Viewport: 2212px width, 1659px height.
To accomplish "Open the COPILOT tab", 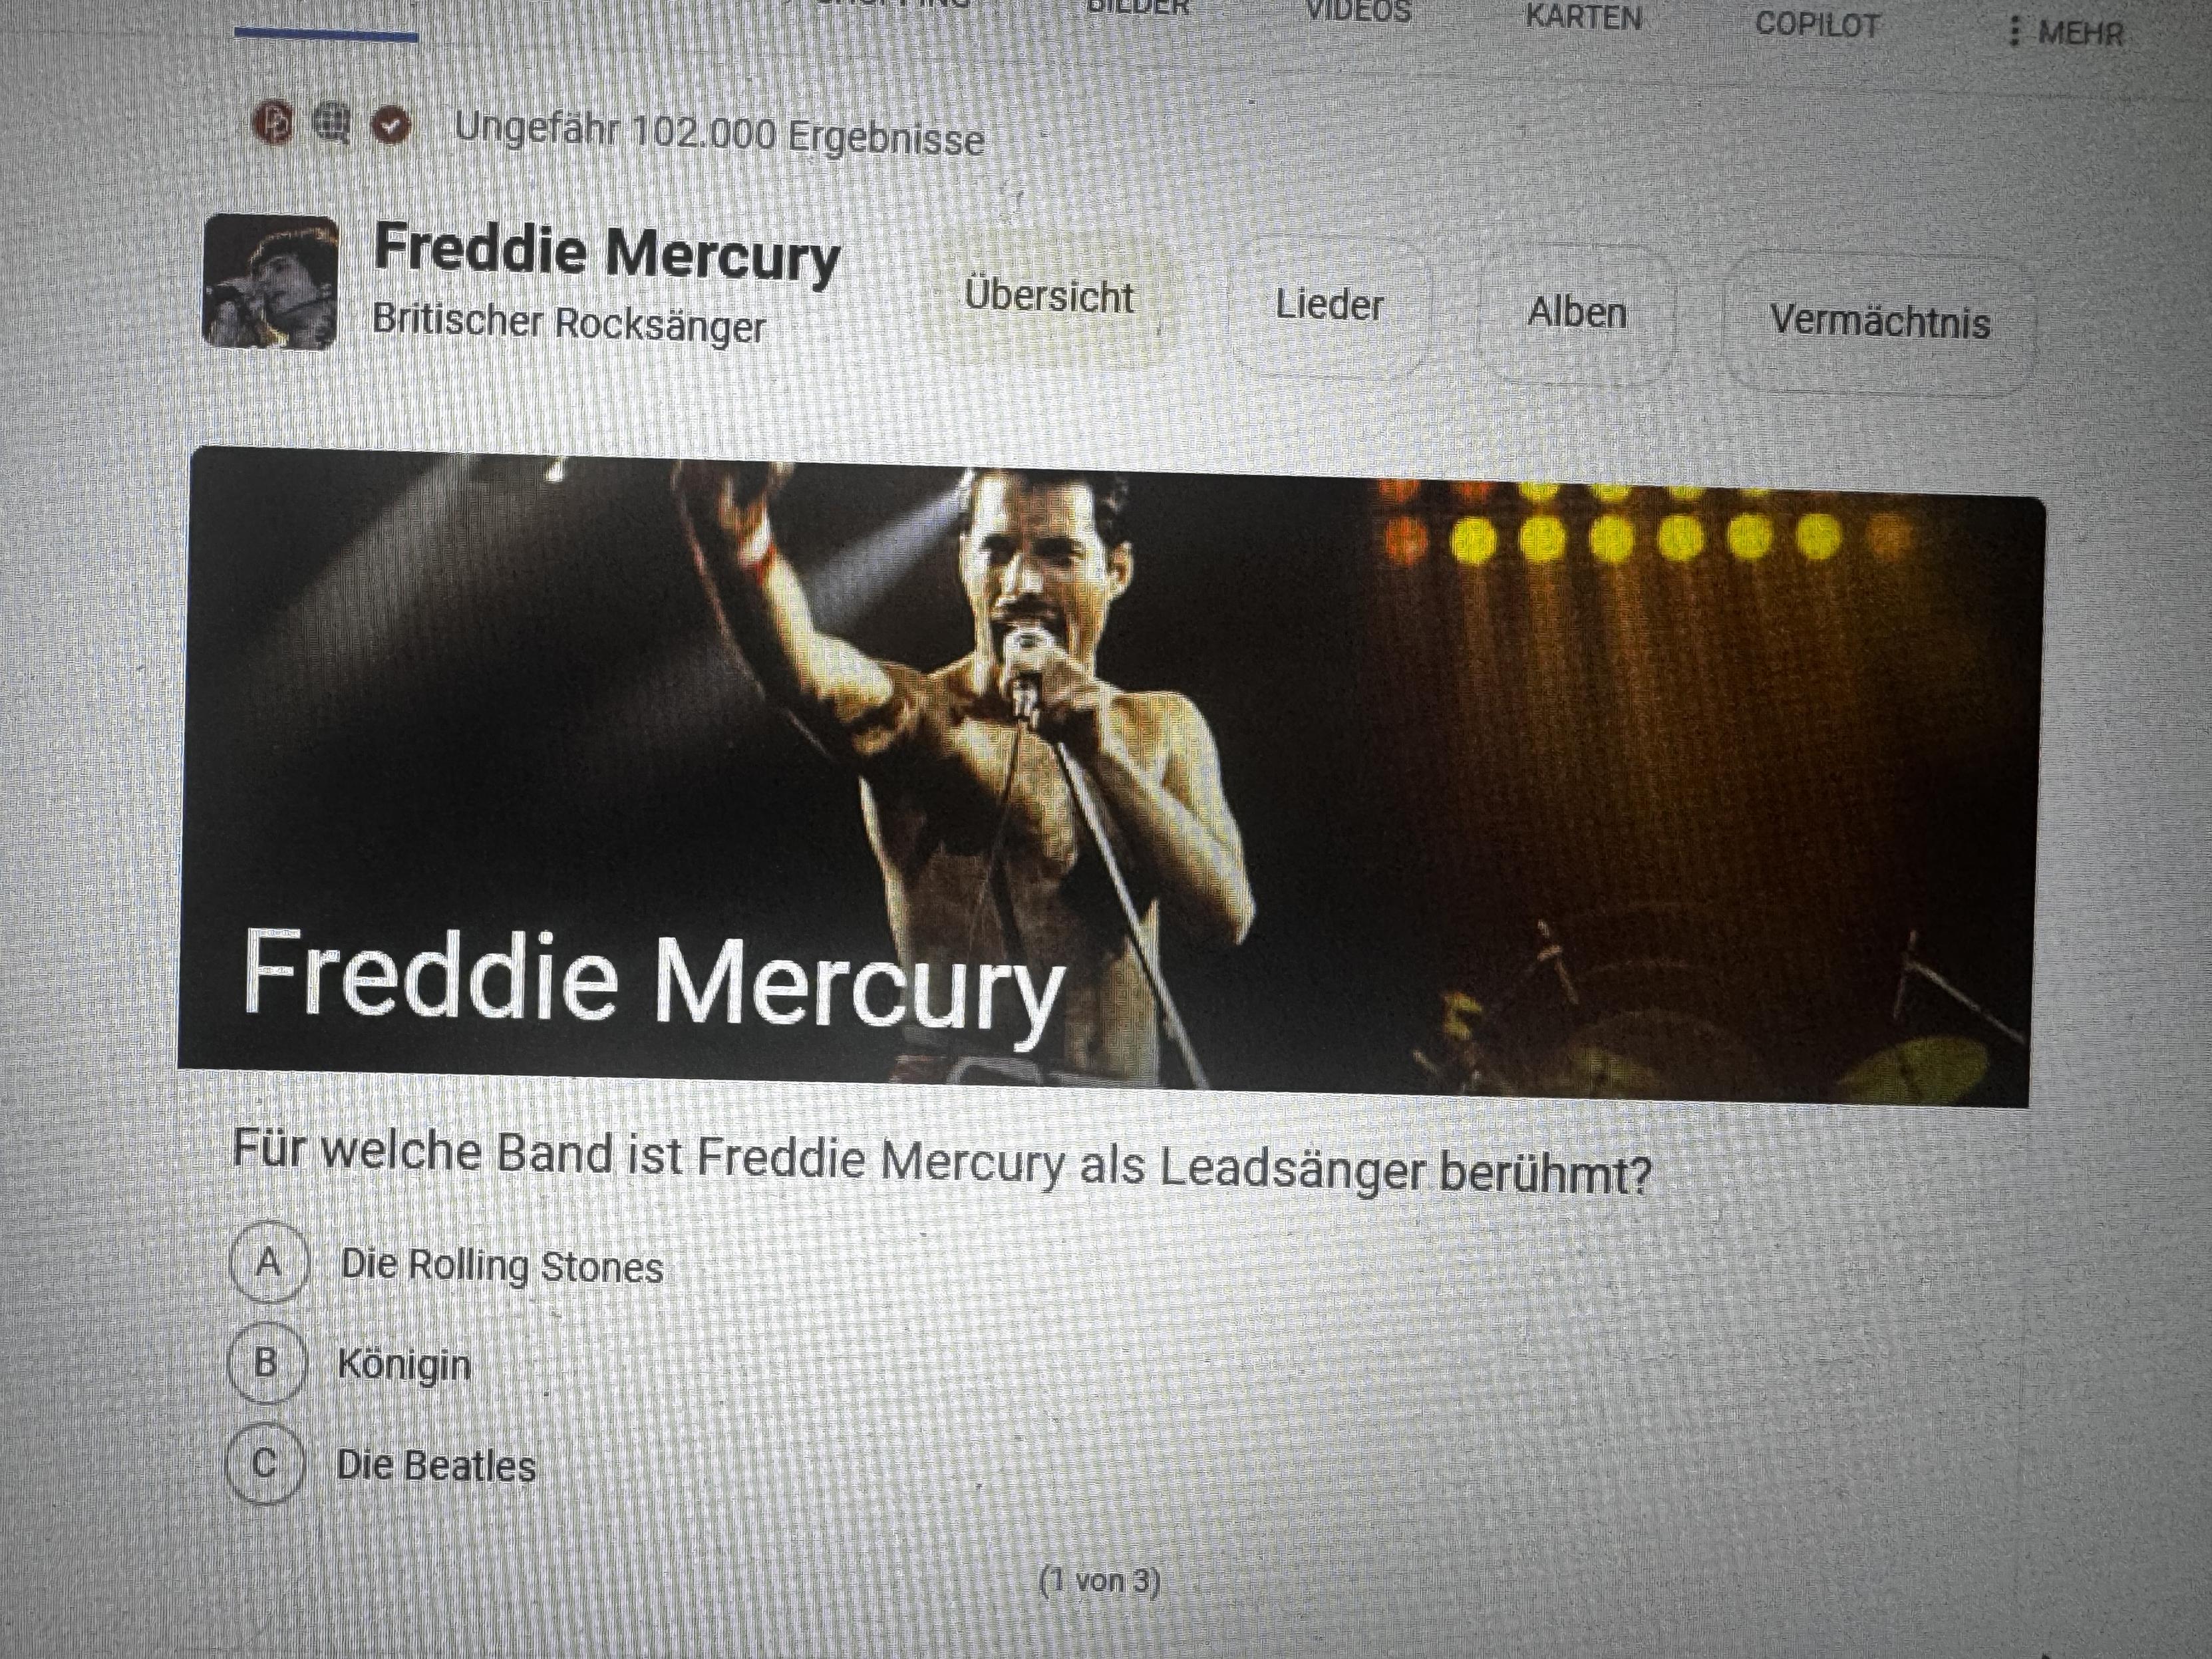I will pyautogui.click(x=1817, y=24).
